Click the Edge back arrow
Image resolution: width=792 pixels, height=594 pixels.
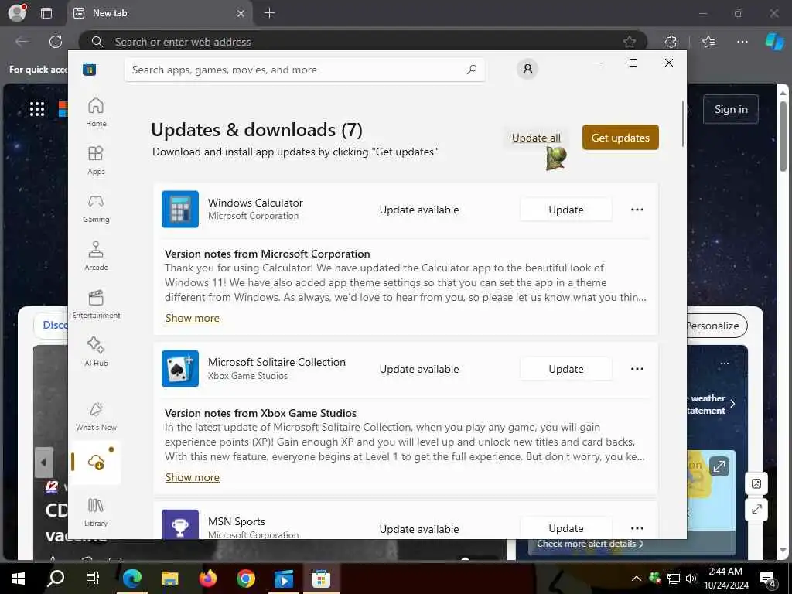pos(22,42)
